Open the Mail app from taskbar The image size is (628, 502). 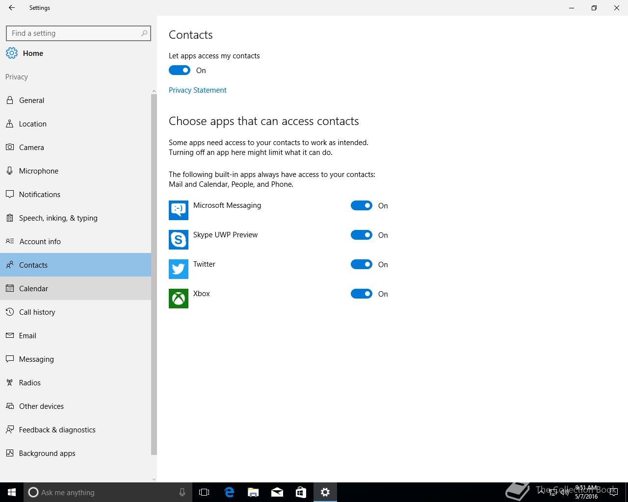click(x=277, y=492)
